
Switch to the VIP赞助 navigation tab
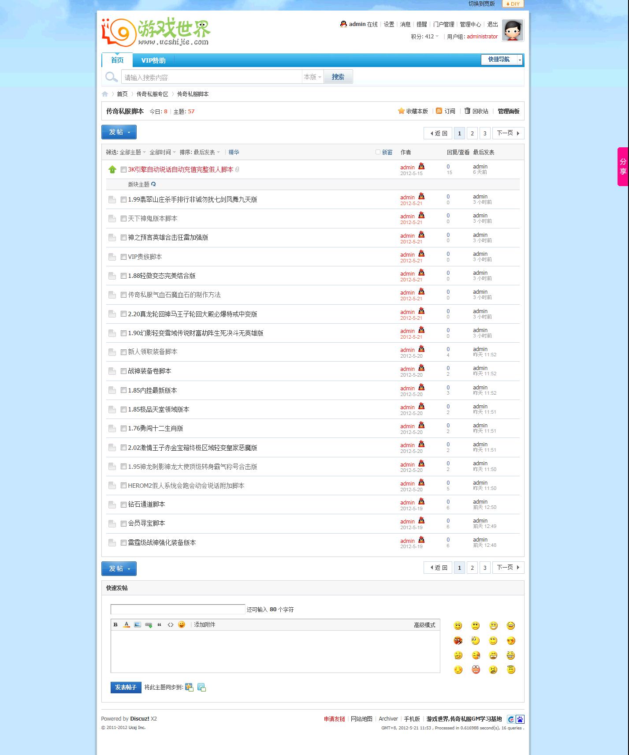tap(153, 60)
